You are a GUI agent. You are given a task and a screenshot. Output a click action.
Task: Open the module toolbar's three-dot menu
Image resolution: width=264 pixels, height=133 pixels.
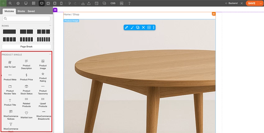click(x=153, y=28)
